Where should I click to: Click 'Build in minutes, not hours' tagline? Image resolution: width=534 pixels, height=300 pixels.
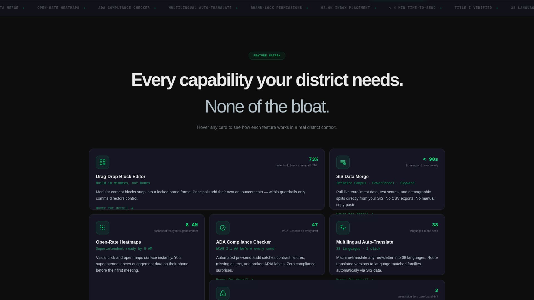click(x=123, y=183)
